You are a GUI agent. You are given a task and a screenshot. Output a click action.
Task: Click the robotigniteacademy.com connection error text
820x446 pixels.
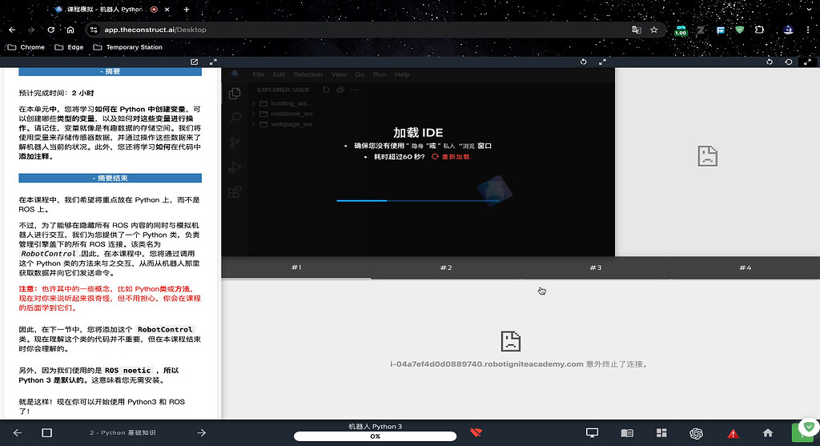(x=520, y=364)
